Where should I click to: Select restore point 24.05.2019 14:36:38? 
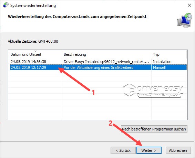[x=28, y=62]
